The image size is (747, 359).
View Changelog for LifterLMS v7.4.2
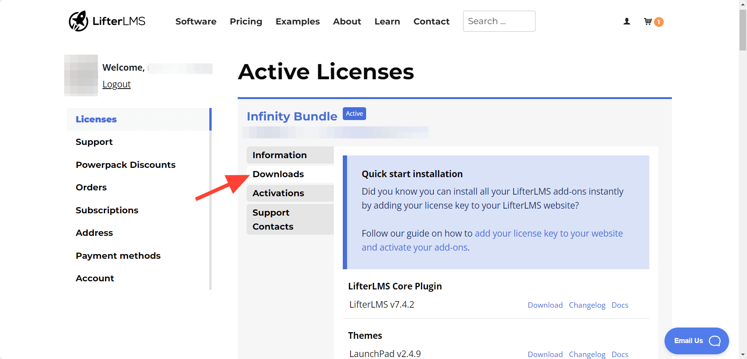(587, 305)
